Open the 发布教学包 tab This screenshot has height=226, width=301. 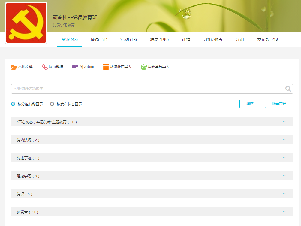267,40
